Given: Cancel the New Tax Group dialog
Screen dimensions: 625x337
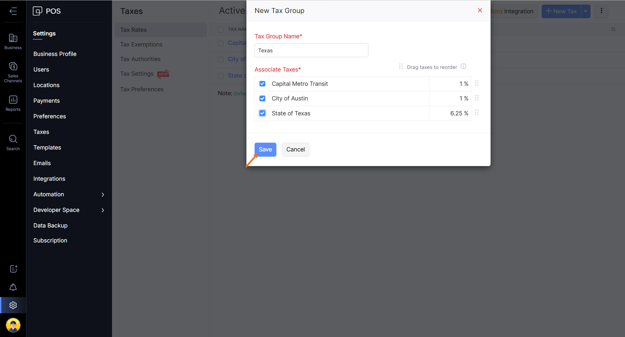Looking at the screenshot, I should [x=296, y=149].
